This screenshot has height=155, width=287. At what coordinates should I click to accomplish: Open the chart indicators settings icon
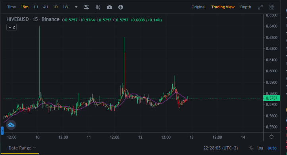[x=87, y=7]
